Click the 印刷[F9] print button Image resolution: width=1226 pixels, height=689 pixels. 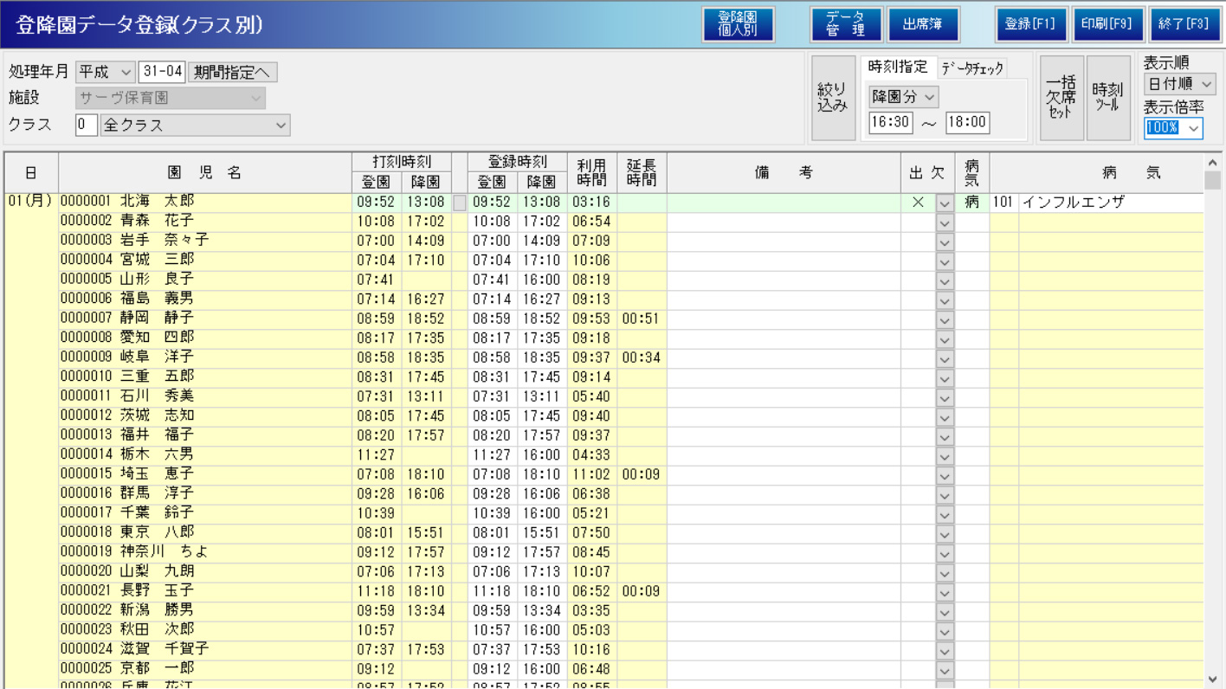(1107, 24)
